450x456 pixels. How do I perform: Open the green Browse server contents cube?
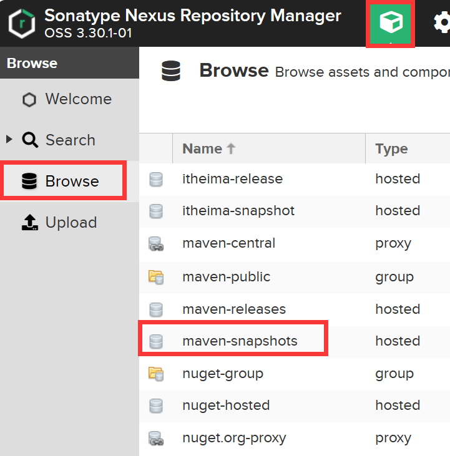point(391,22)
